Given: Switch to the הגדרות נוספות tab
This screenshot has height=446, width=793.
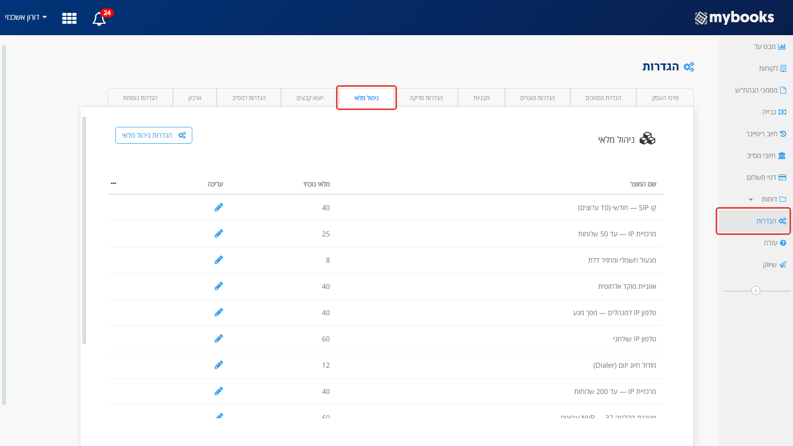Looking at the screenshot, I should [x=140, y=98].
